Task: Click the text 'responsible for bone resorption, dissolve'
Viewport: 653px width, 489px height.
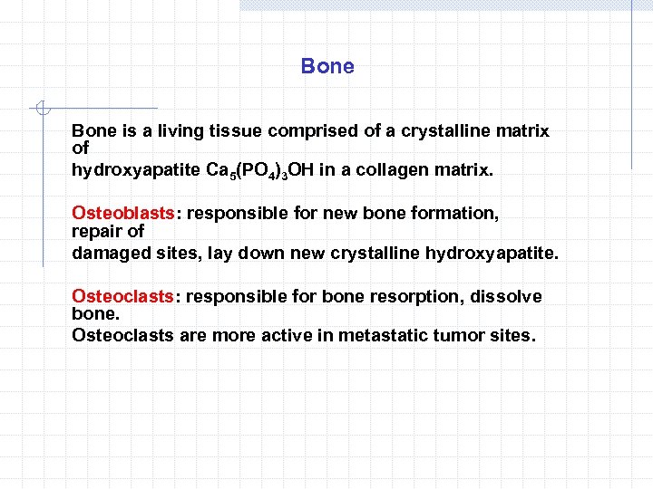Action: coord(364,297)
